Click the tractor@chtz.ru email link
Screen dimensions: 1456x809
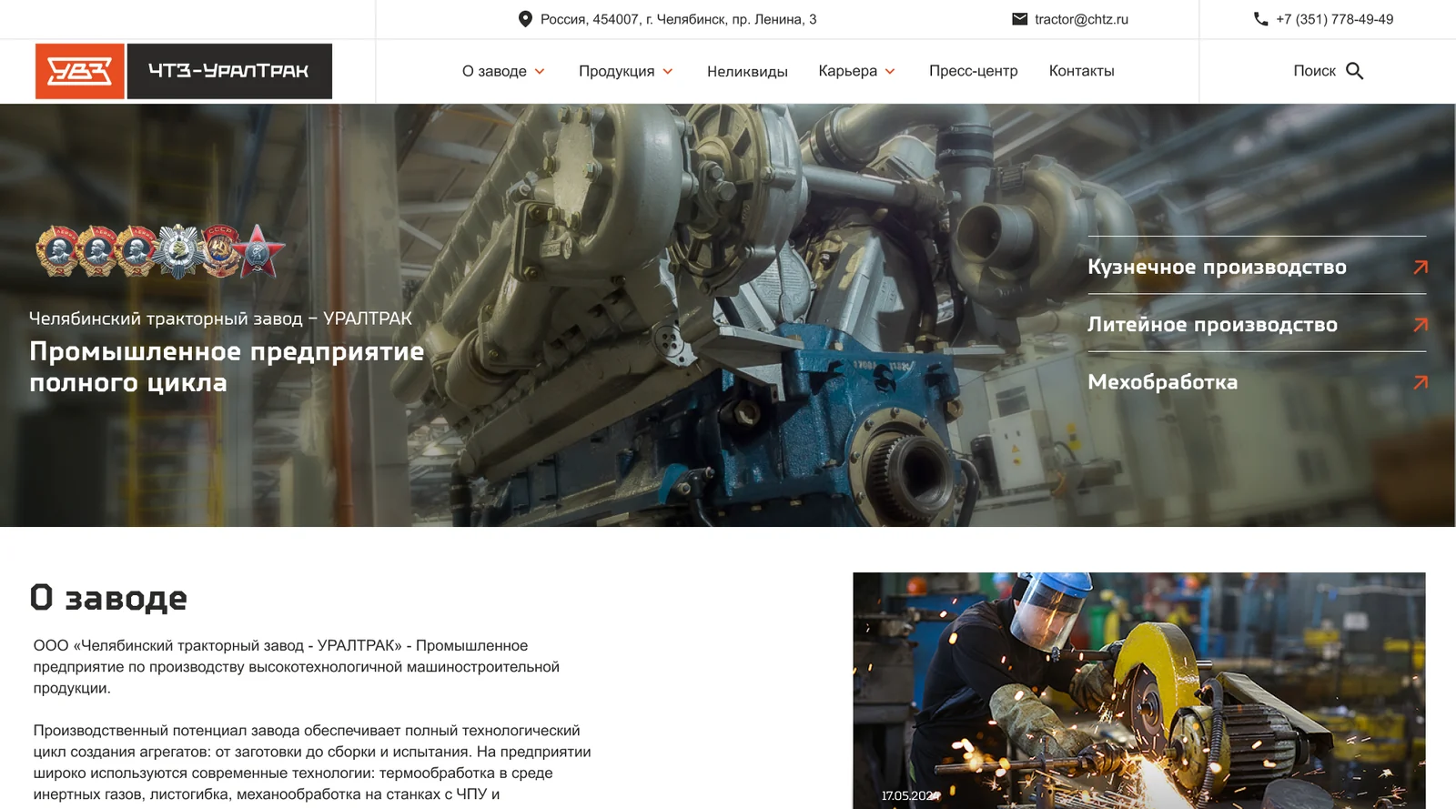1081,19
